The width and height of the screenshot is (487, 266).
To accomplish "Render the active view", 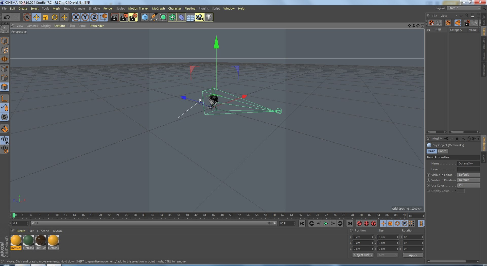I will tap(114, 17).
